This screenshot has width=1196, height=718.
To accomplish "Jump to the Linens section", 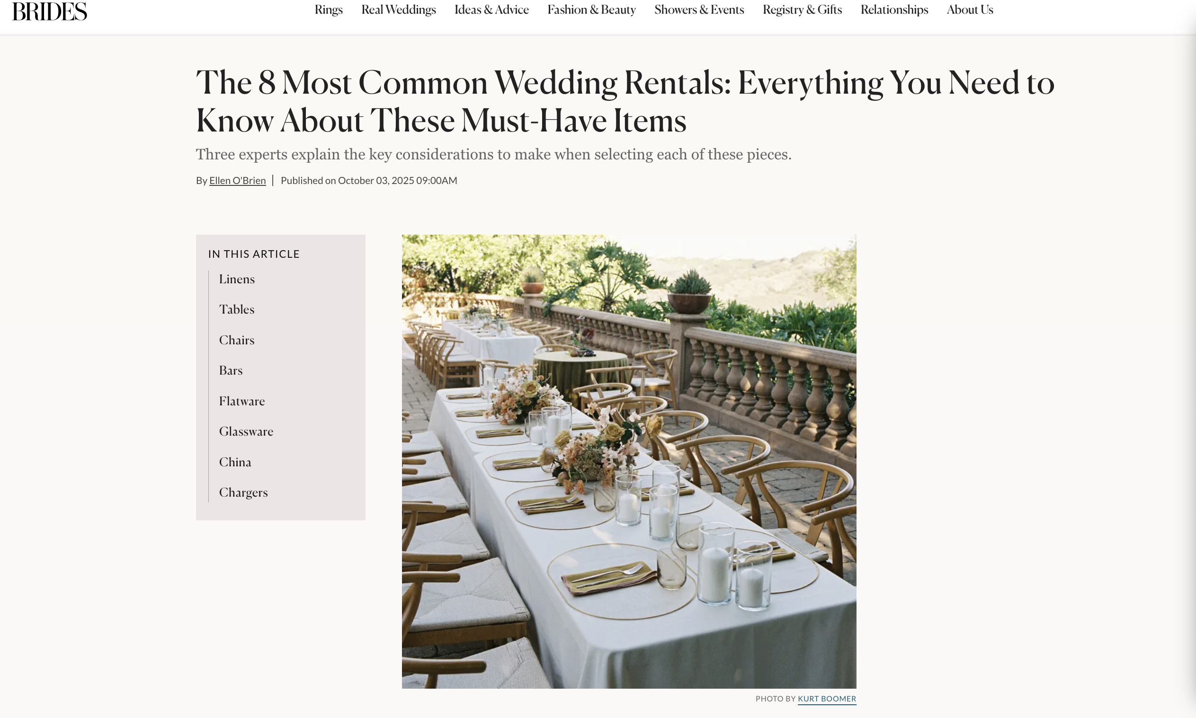I will [237, 279].
